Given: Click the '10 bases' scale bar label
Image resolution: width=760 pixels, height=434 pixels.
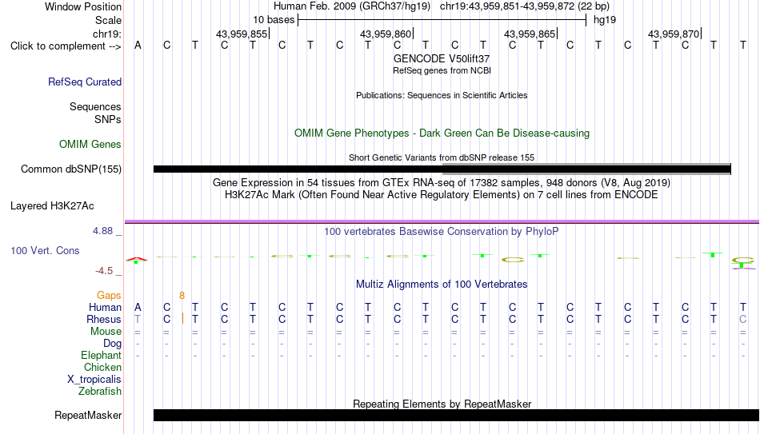Looking at the screenshot, I should point(274,20).
